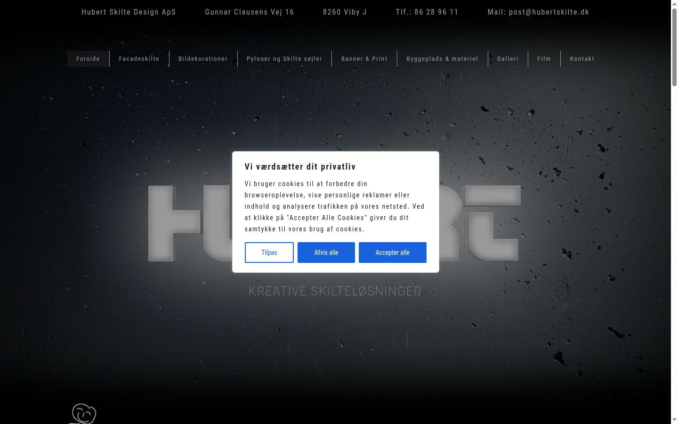The image size is (678, 424).
Task: Click scrollbar up arrow
Action: [674, 3]
